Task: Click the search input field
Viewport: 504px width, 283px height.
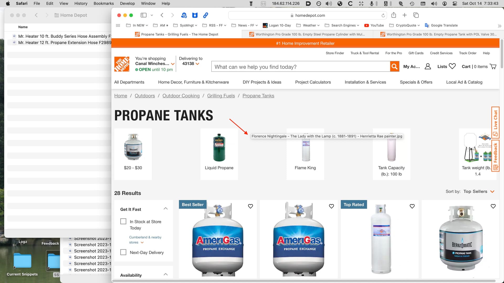Action: [x=301, y=67]
